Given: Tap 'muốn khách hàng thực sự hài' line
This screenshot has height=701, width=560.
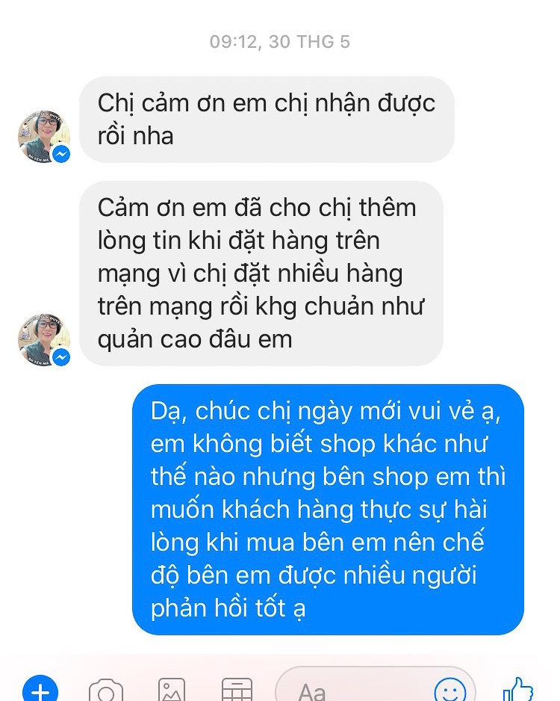Looking at the screenshot, I should point(319,510).
